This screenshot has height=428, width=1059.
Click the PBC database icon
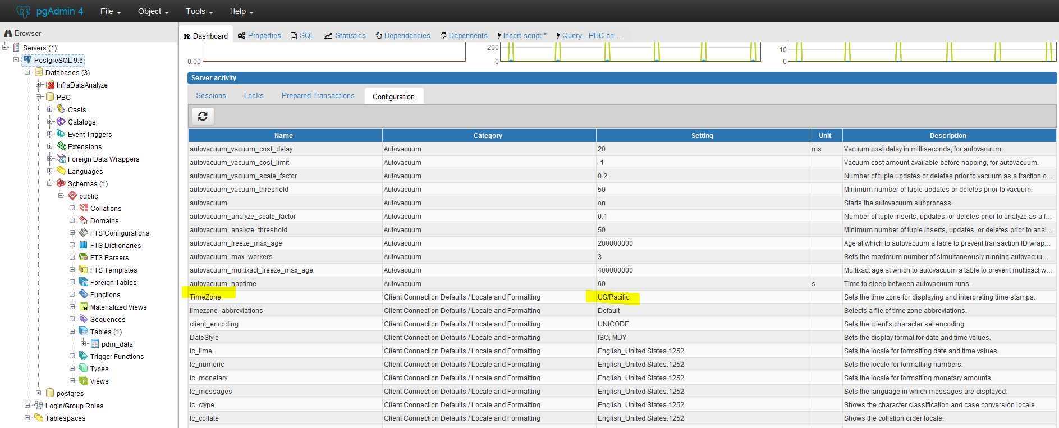pos(50,97)
